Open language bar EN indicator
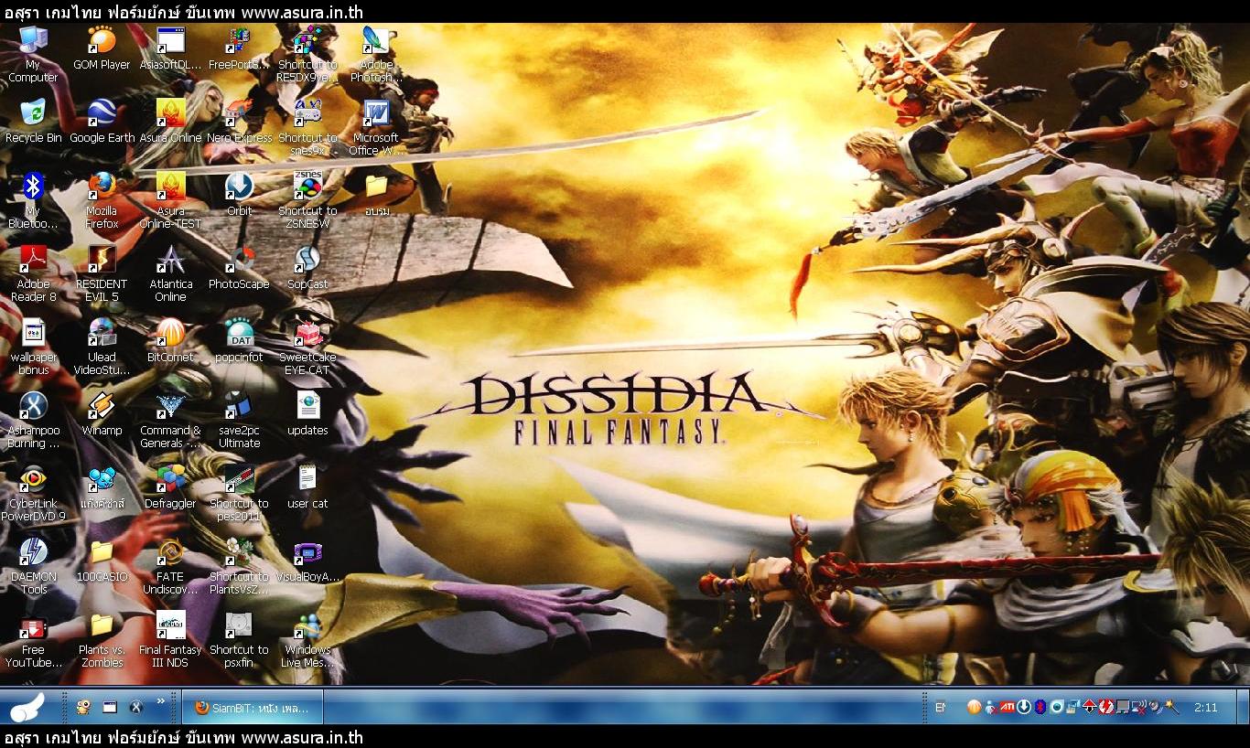The height and width of the screenshot is (748, 1250). (x=940, y=707)
